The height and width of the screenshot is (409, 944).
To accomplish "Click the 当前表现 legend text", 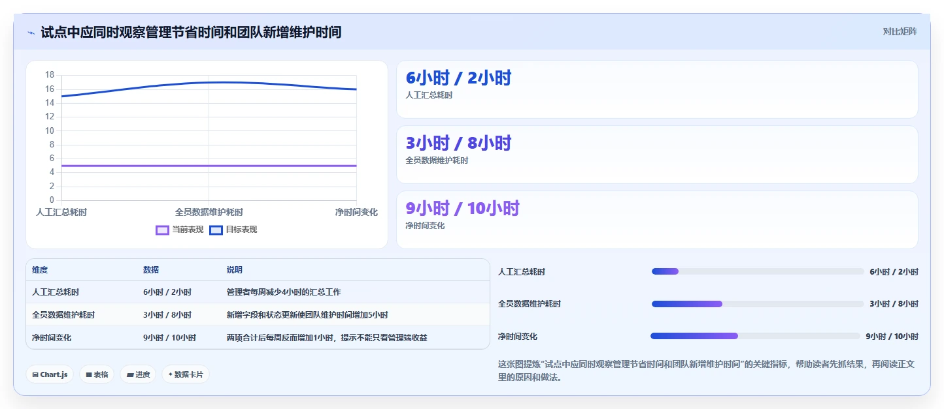I will [188, 230].
